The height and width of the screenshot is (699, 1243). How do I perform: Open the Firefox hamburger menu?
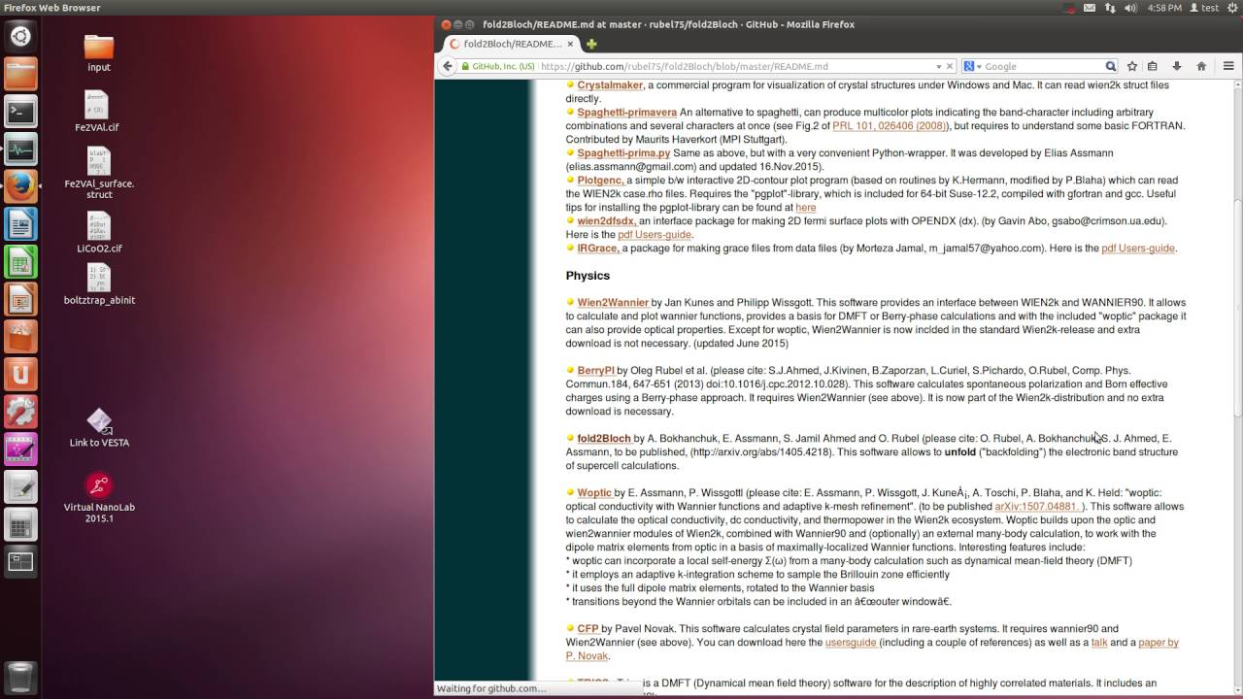click(x=1228, y=66)
